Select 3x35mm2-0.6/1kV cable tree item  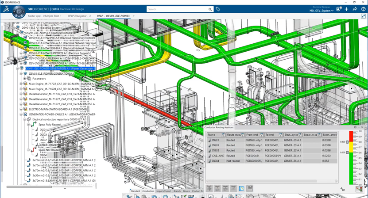[63, 175]
